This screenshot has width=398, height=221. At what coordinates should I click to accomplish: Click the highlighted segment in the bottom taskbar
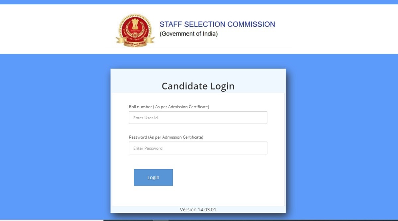click(x=161, y=220)
